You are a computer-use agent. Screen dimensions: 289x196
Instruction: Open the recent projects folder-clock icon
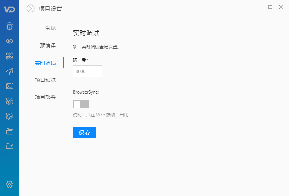coord(10,146)
